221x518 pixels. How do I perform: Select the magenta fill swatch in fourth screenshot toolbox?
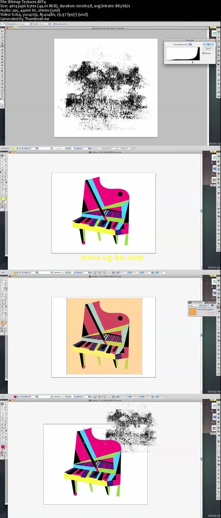pos(3,448)
